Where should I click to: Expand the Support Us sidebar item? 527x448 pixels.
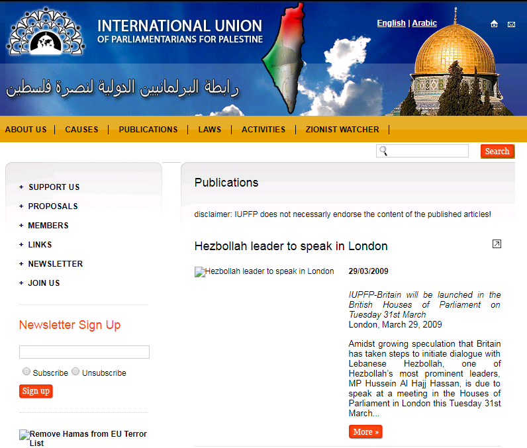[x=54, y=187]
